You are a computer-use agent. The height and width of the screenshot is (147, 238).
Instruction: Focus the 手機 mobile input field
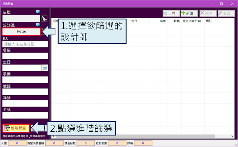pyautogui.click(x=25, y=80)
